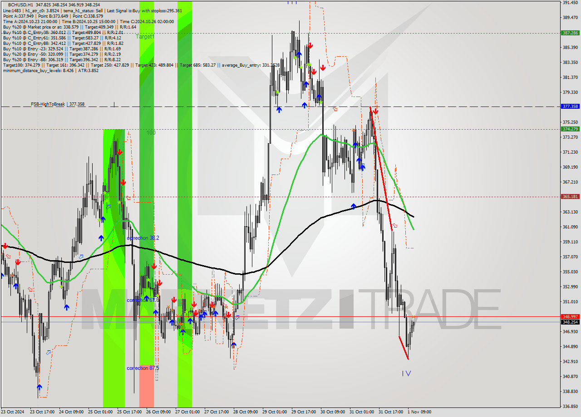Click the red 348.997 price tag
This screenshot has height=417, width=581.
tap(570, 316)
